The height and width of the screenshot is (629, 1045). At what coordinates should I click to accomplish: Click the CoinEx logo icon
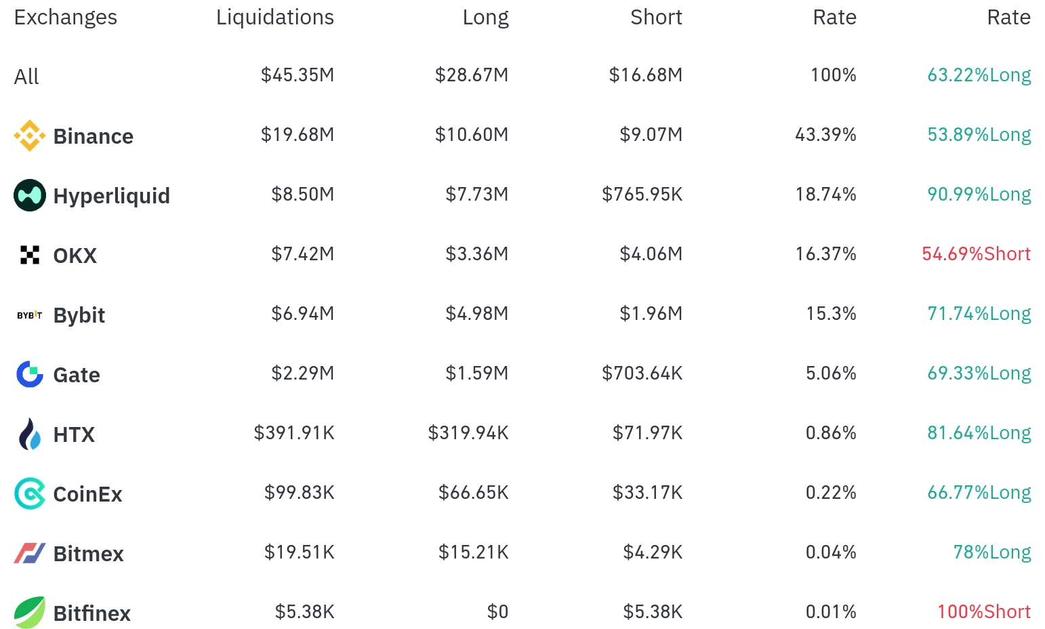point(30,493)
